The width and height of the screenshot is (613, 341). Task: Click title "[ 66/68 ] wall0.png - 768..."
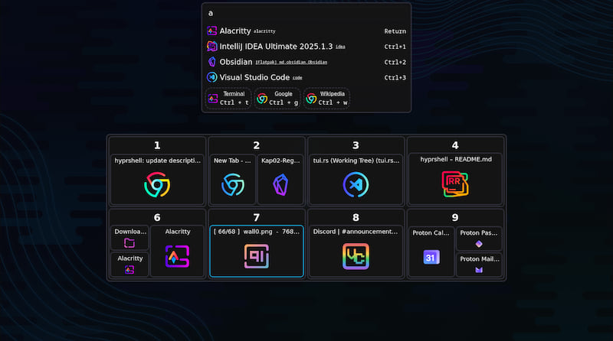257,232
